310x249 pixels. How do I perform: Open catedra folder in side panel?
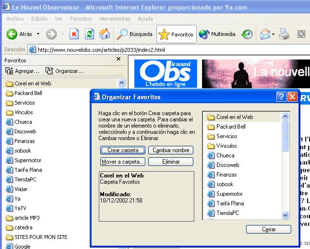click(19, 227)
